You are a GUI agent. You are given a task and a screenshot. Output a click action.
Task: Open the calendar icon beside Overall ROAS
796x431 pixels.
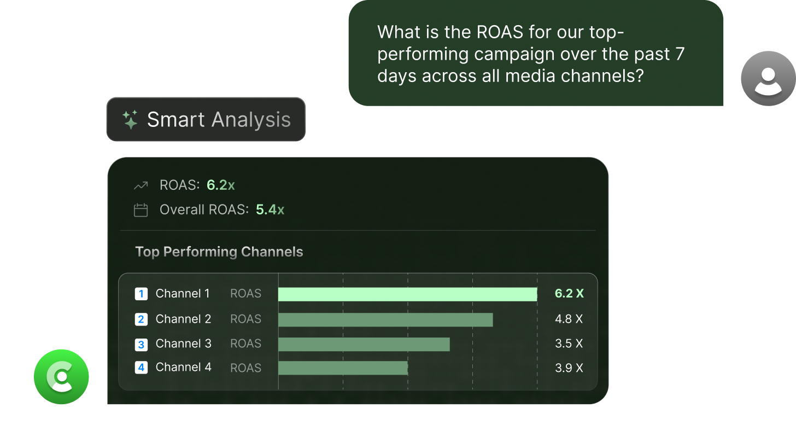coord(141,209)
